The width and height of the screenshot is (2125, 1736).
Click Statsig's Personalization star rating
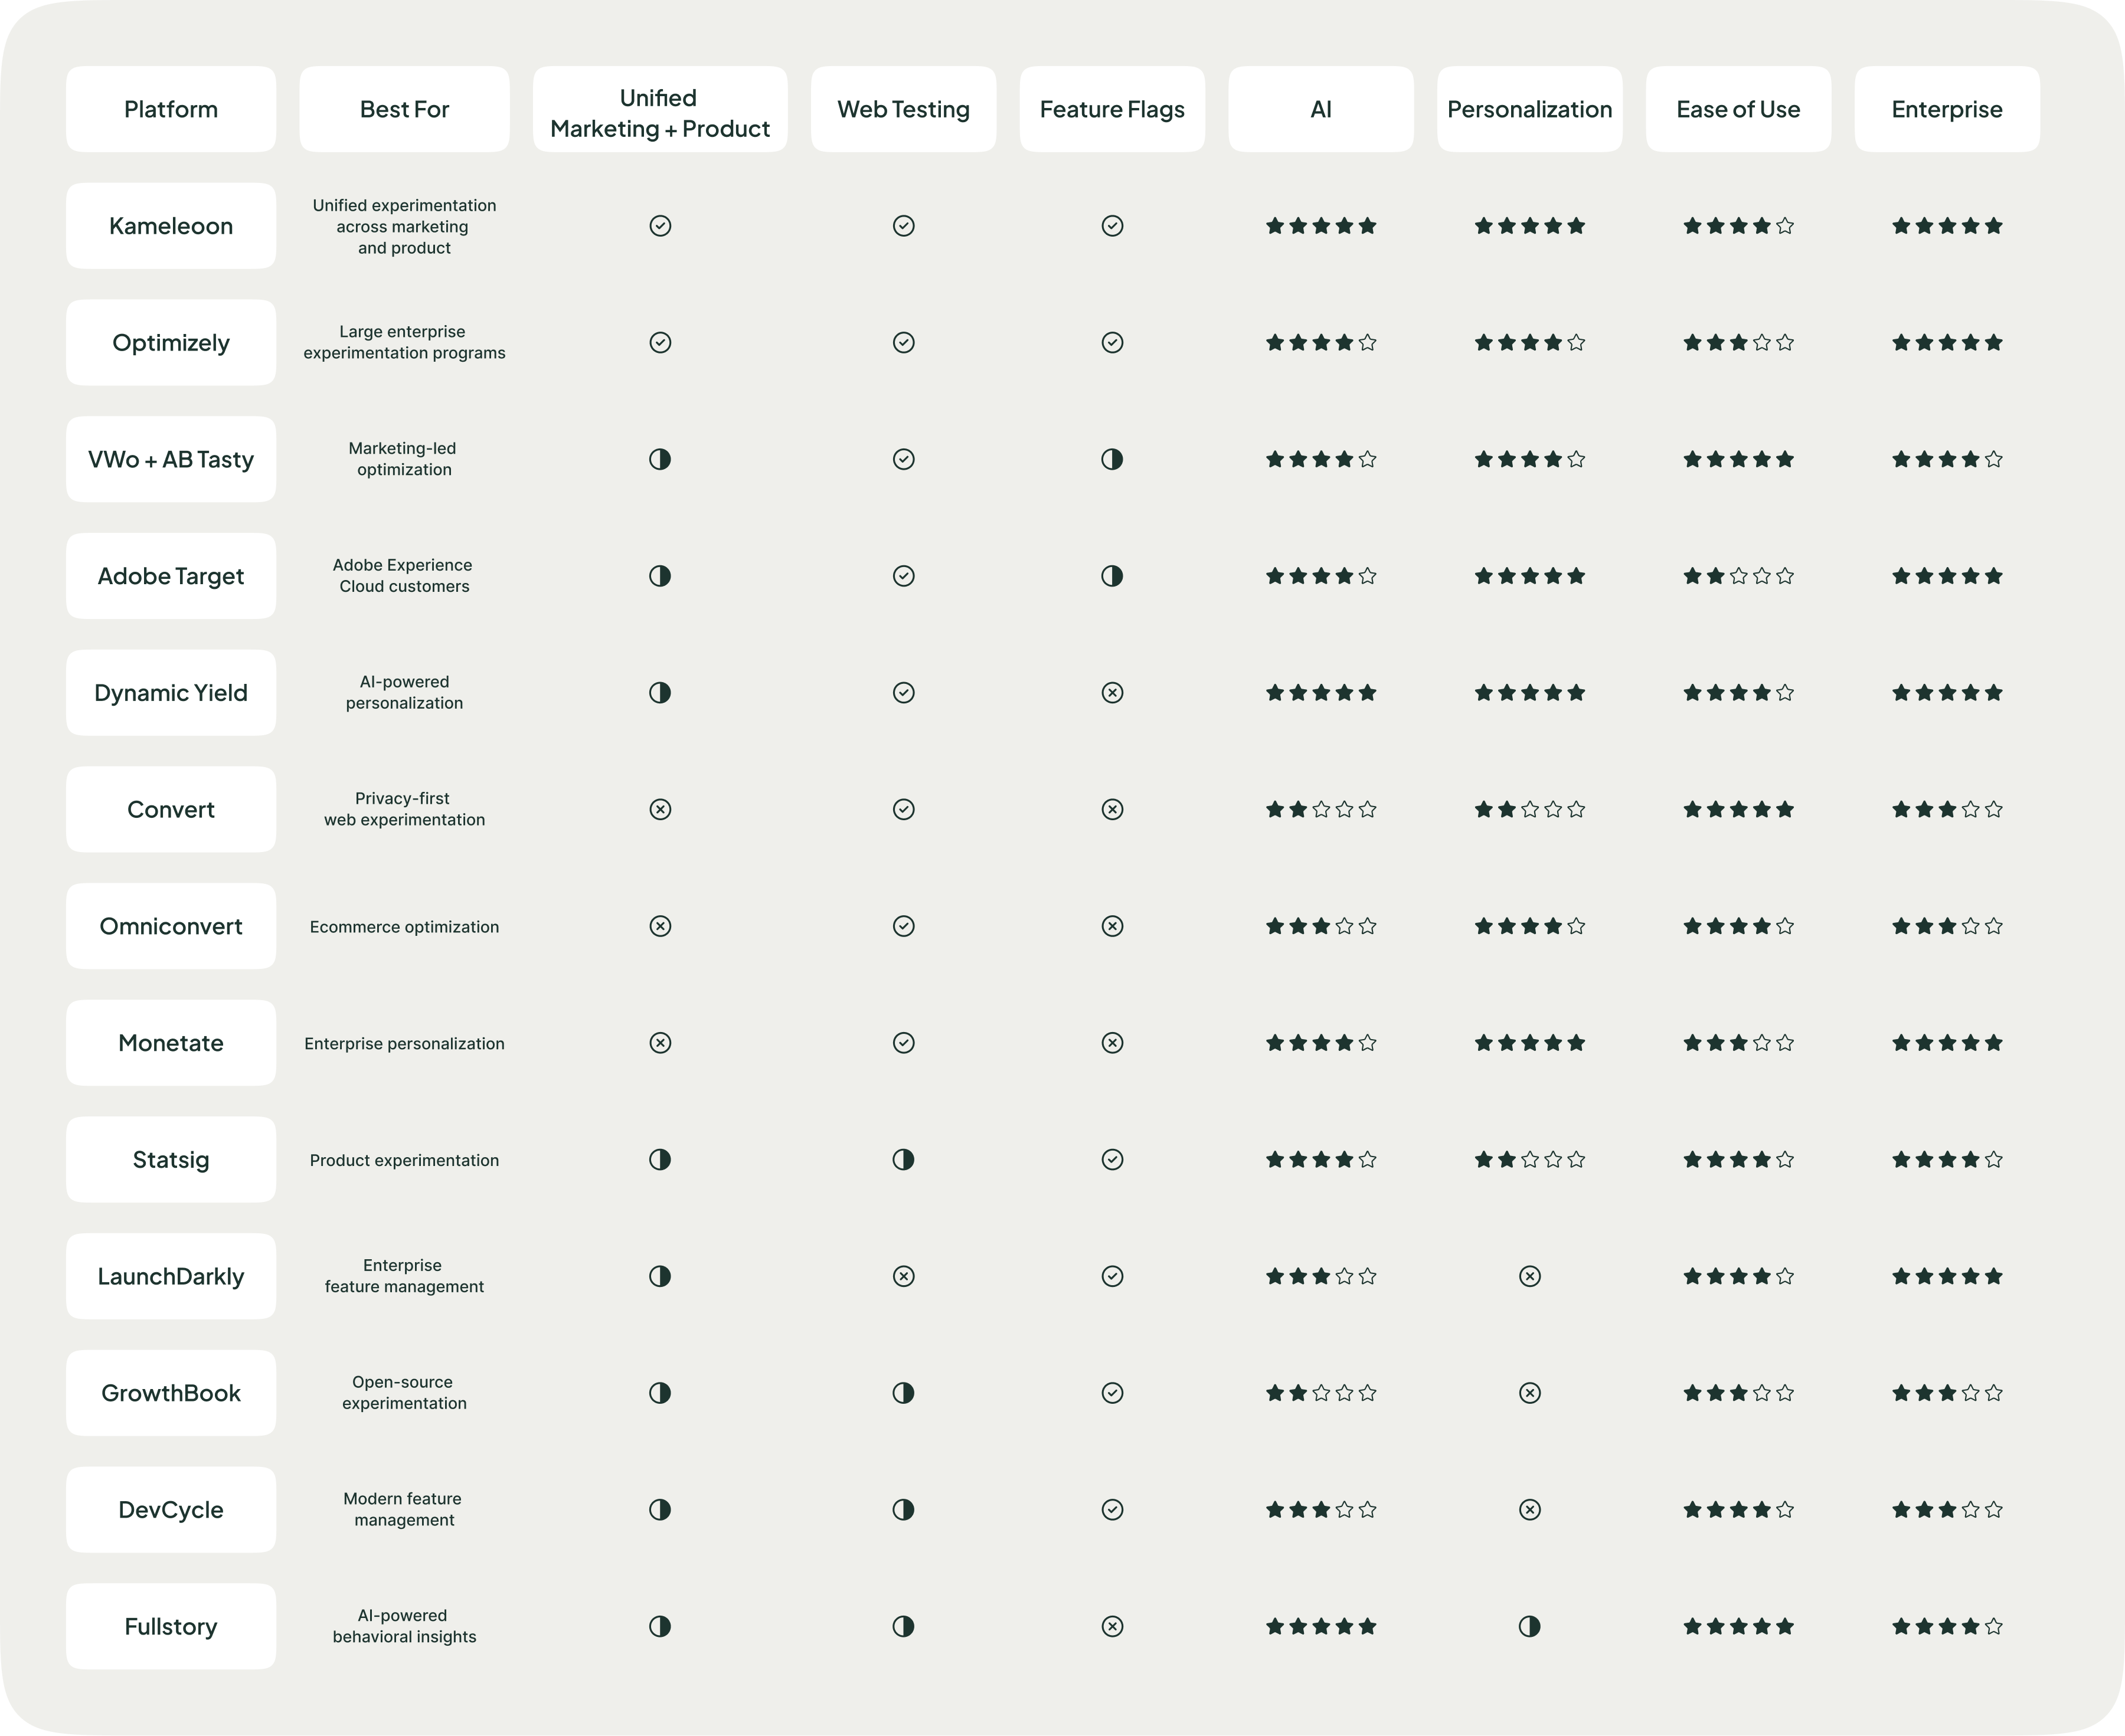(x=1530, y=1159)
